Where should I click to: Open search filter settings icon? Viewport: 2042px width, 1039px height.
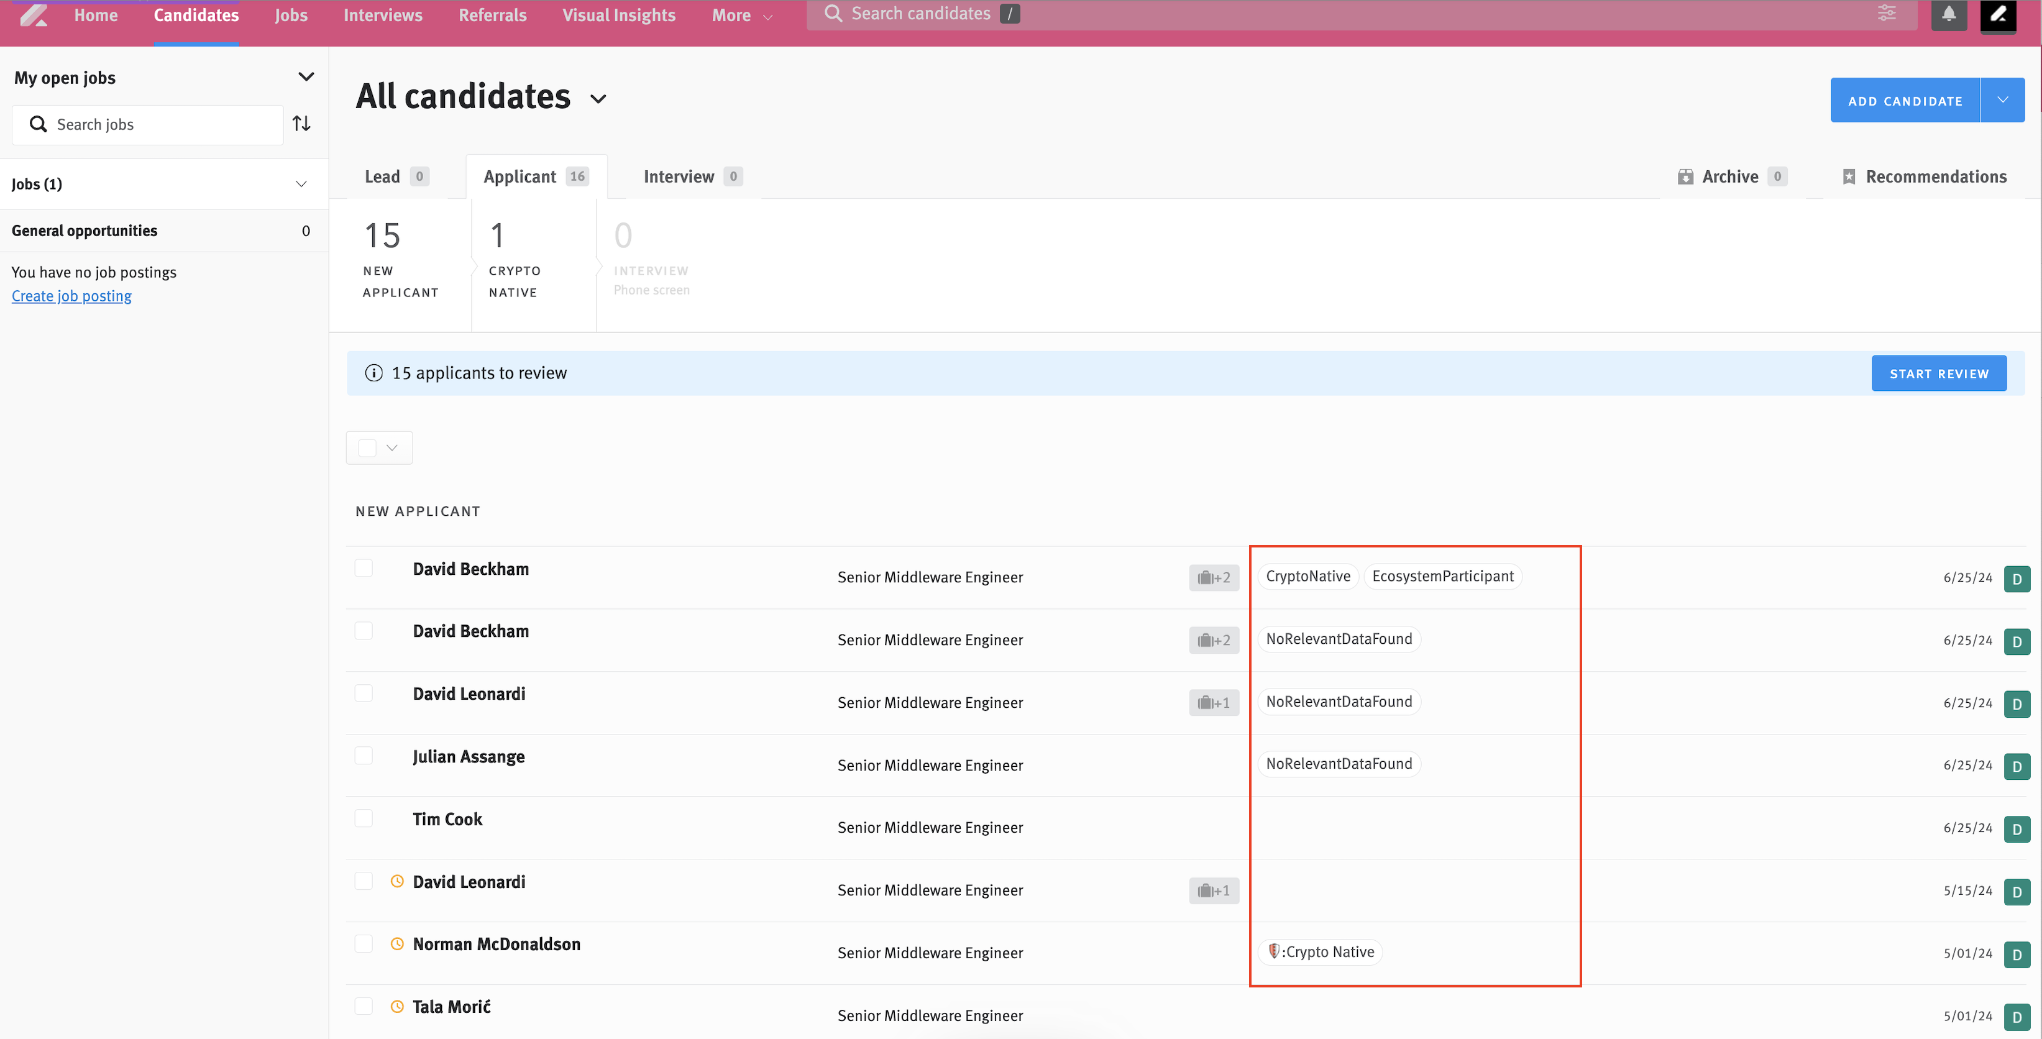click(x=1887, y=14)
